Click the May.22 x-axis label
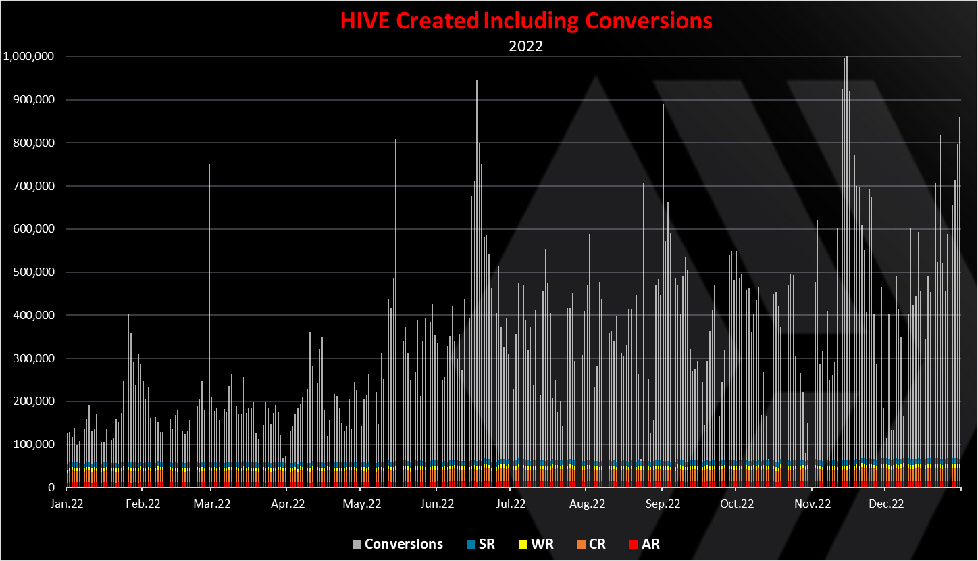978x561 pixels. tap(362, 504)
